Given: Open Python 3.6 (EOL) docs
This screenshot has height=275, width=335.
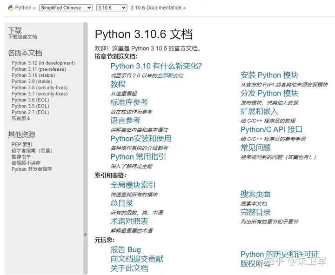Looking at the screenshot, I should (x=30, y=100).
